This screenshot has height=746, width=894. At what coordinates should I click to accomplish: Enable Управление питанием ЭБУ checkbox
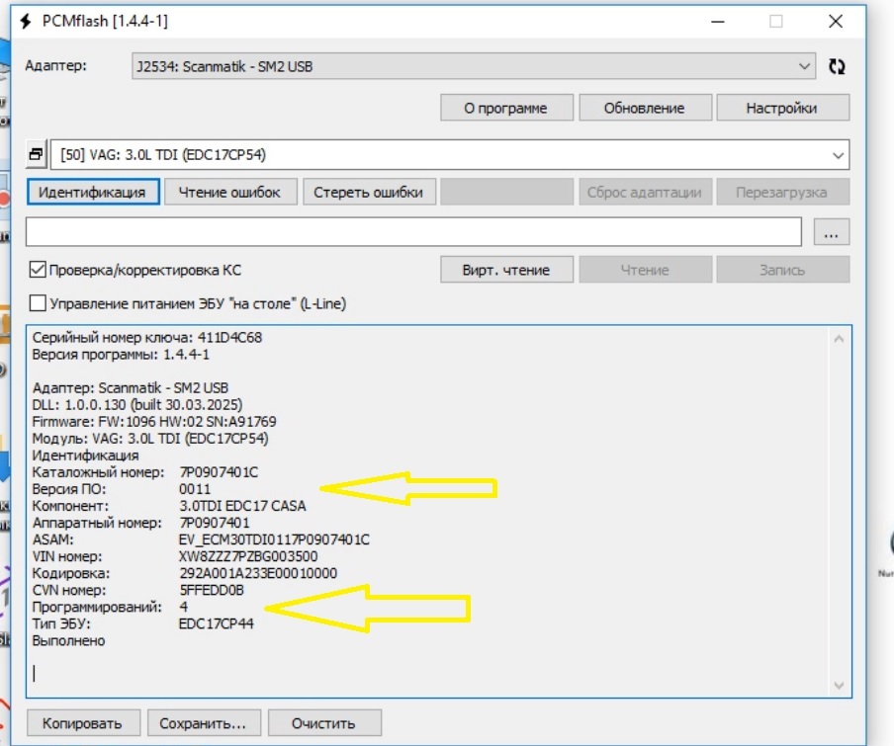[x=38, y=303]
